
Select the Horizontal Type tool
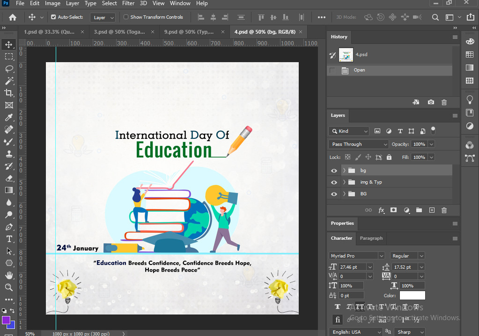tap(9, 239)
